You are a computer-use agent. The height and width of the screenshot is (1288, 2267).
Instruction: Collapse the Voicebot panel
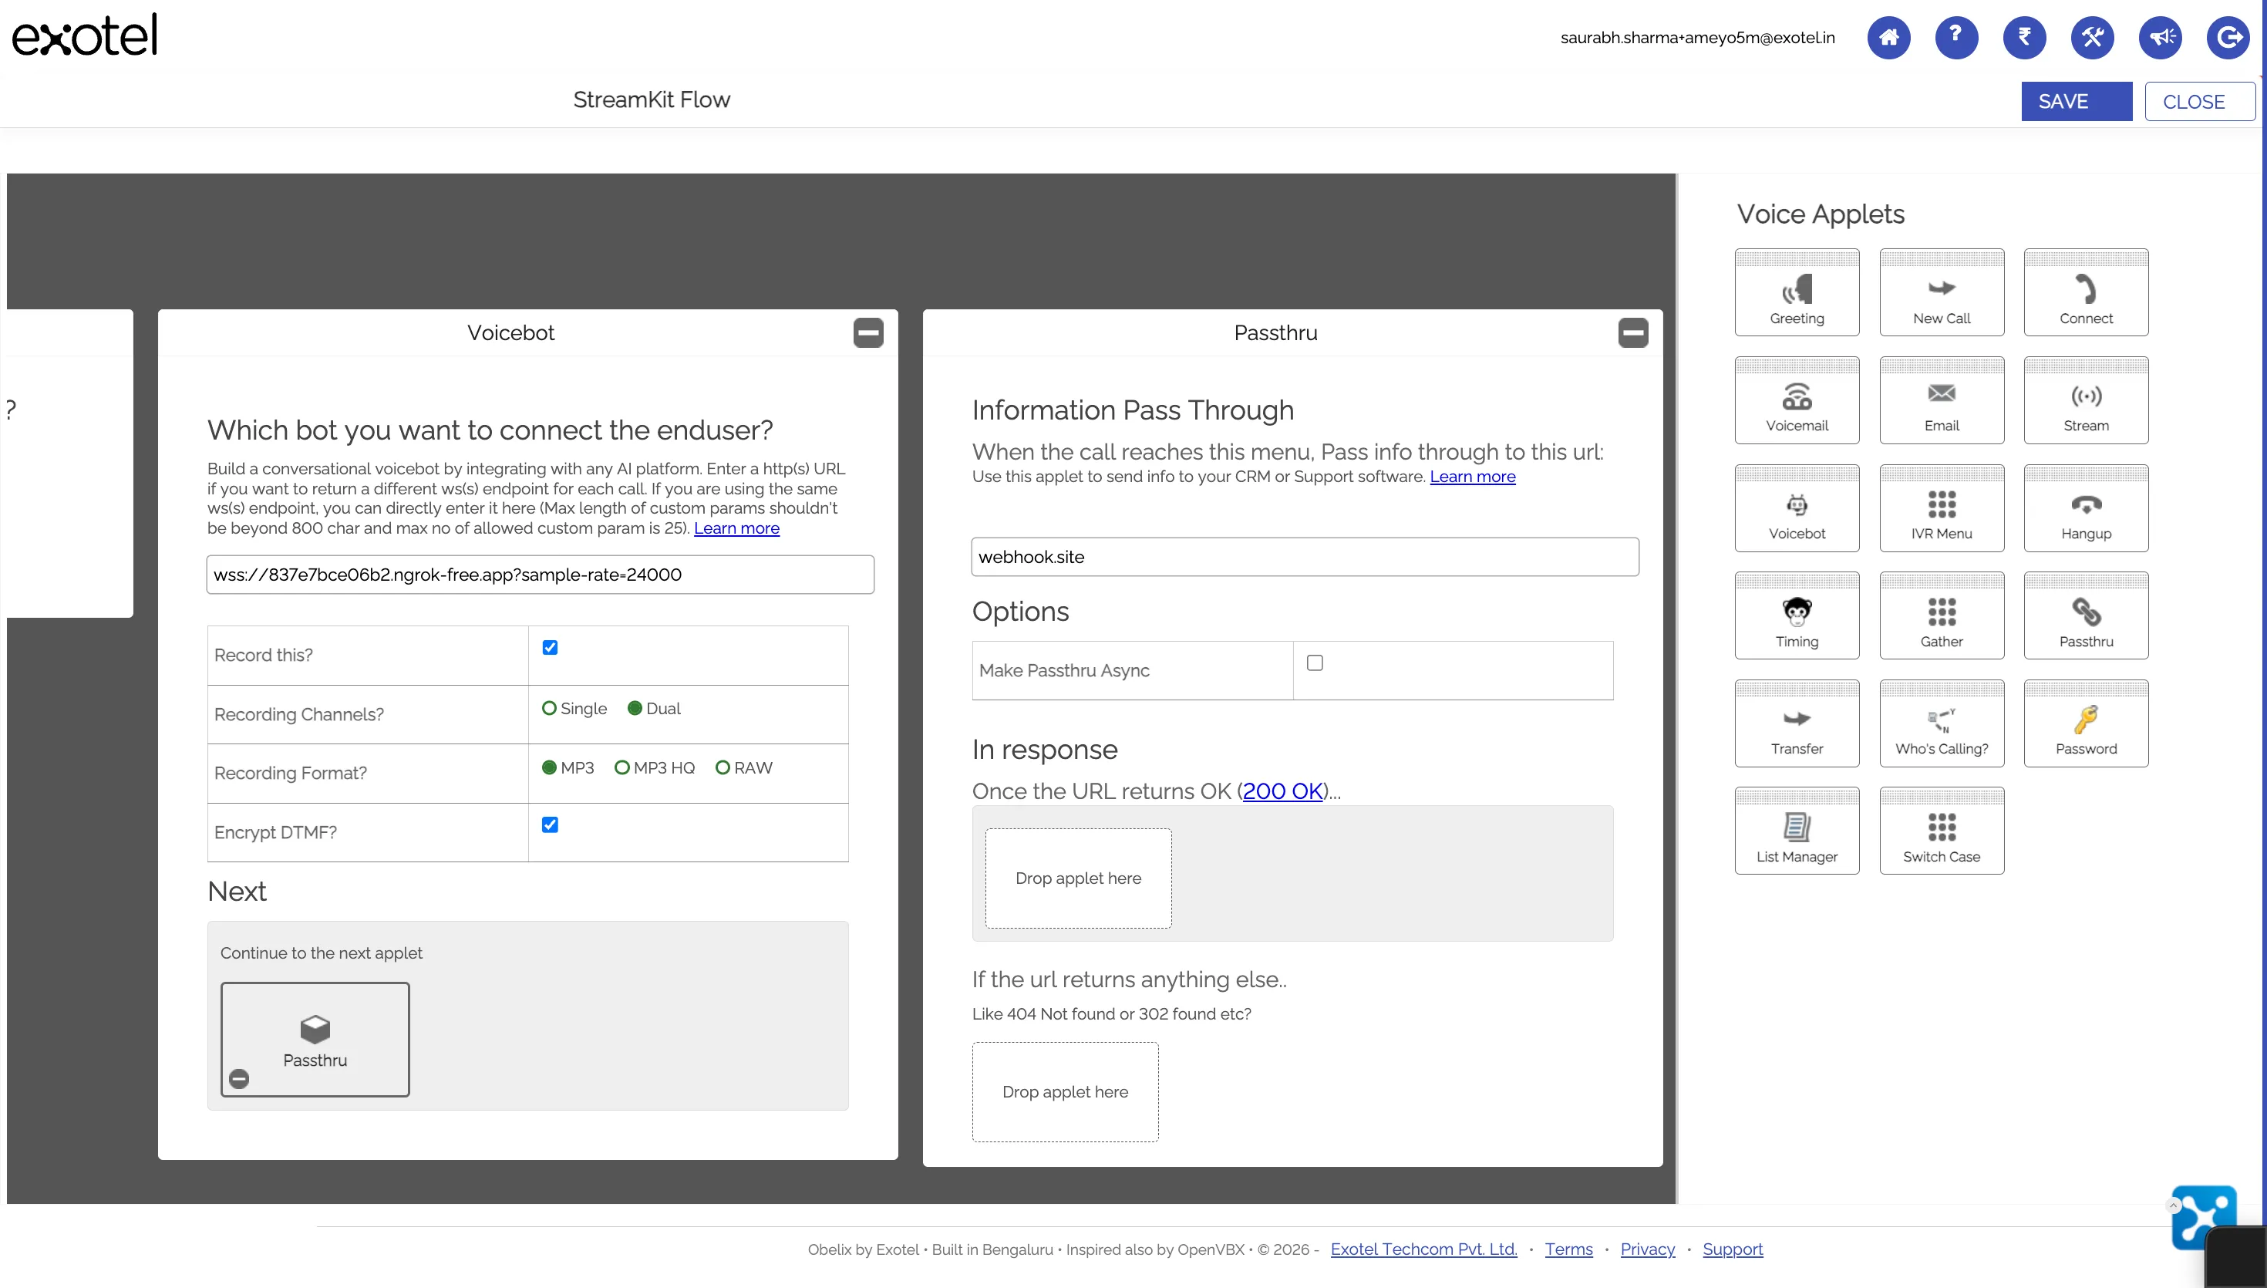(868, 332)
